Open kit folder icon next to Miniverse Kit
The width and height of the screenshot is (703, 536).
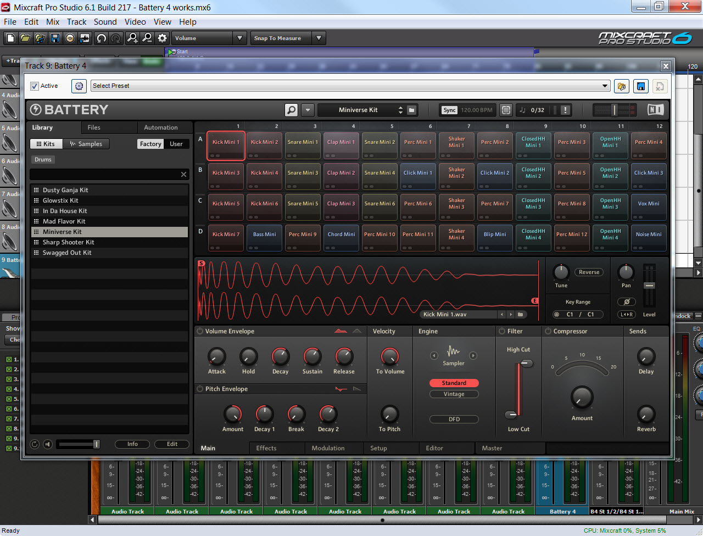coord(411,110)
